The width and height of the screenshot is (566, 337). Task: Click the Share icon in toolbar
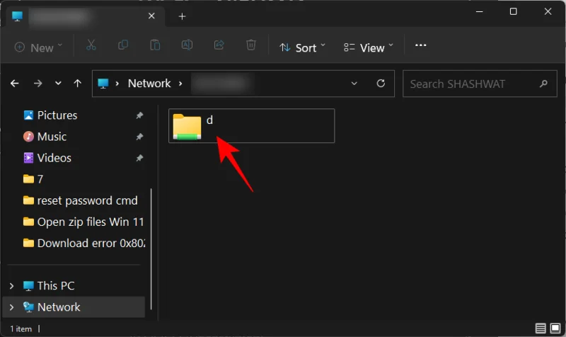point(219,45)
